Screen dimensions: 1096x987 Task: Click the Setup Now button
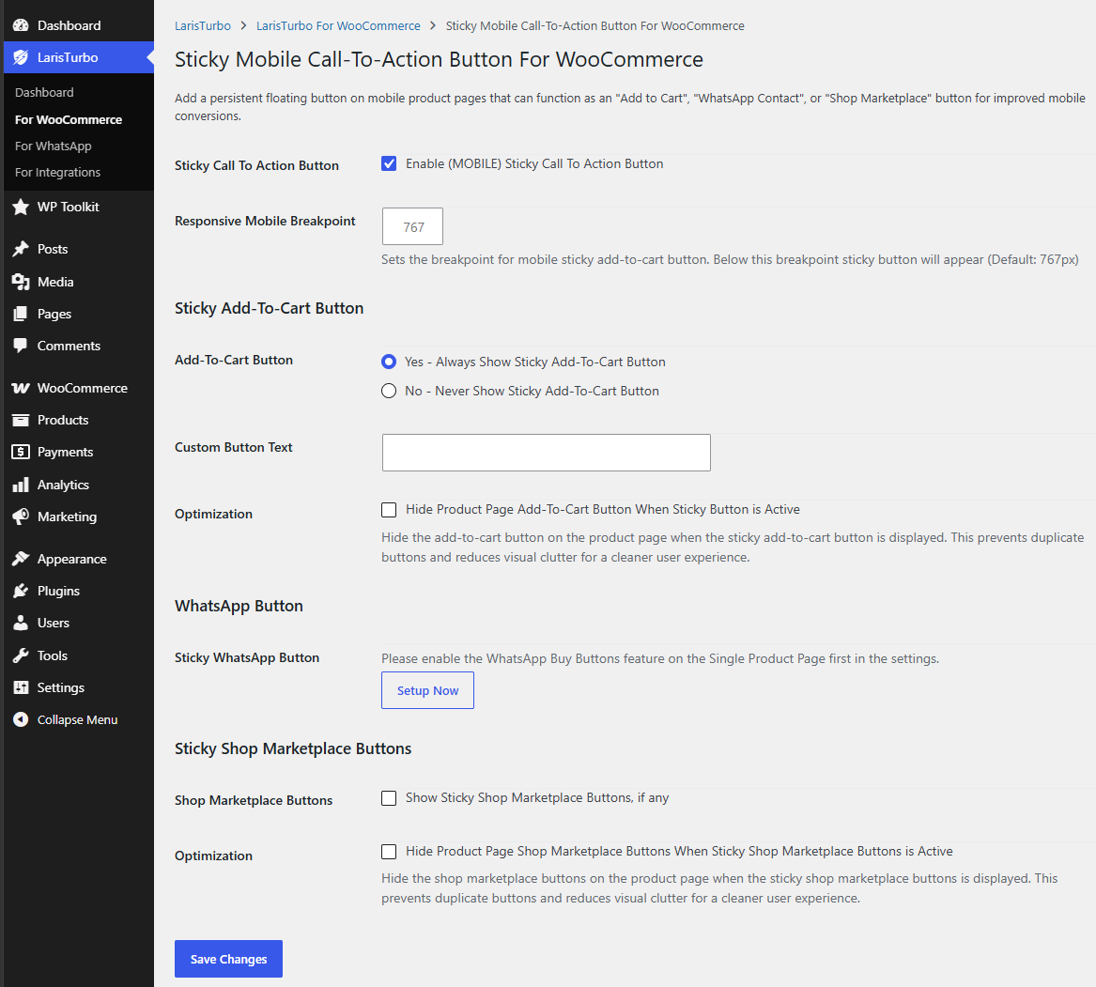427,690
